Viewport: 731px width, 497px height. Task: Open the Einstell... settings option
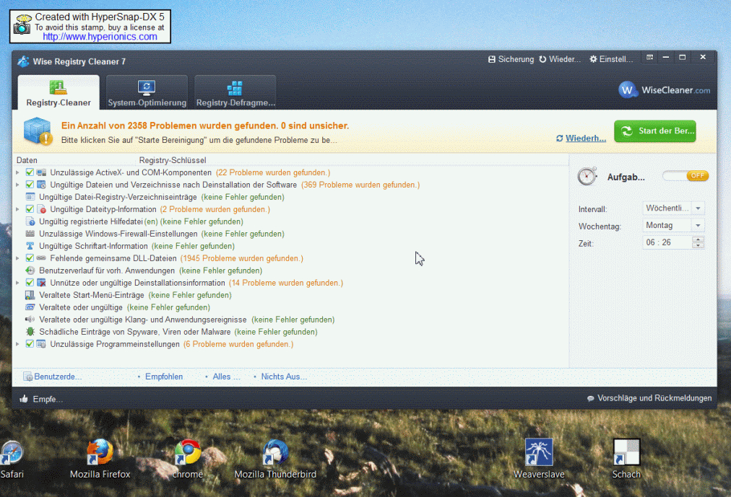(x=611, y=60)
